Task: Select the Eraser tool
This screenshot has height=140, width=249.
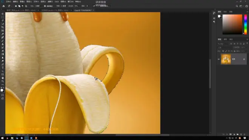Action: (x=3, y=51)
